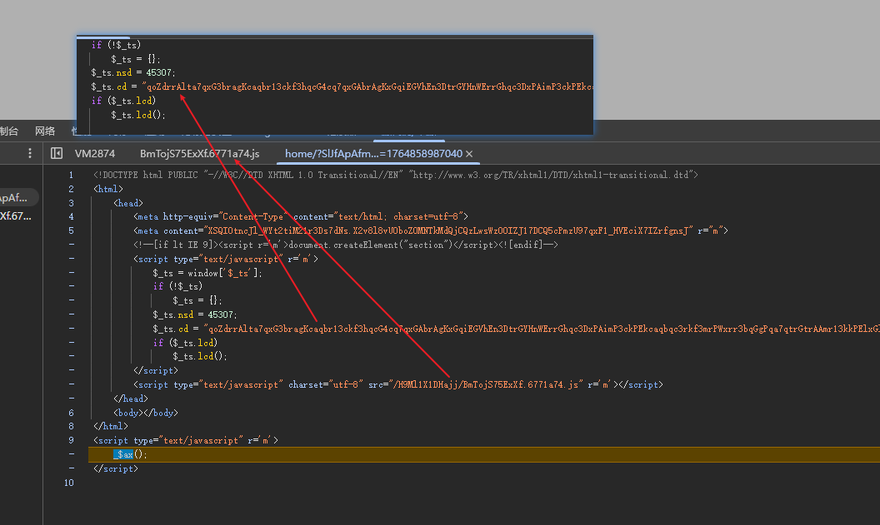Click the document.createElement("section") comment line
The width and height of the screenshot is (880, 525).
[x=346, y=245]
